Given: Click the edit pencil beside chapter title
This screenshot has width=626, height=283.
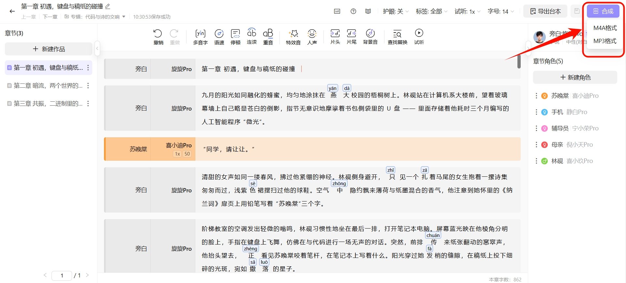Looking at the screenshot, I should click(108, 6).
